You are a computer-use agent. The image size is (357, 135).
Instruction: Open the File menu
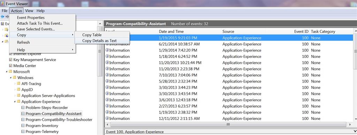[5, 11]
